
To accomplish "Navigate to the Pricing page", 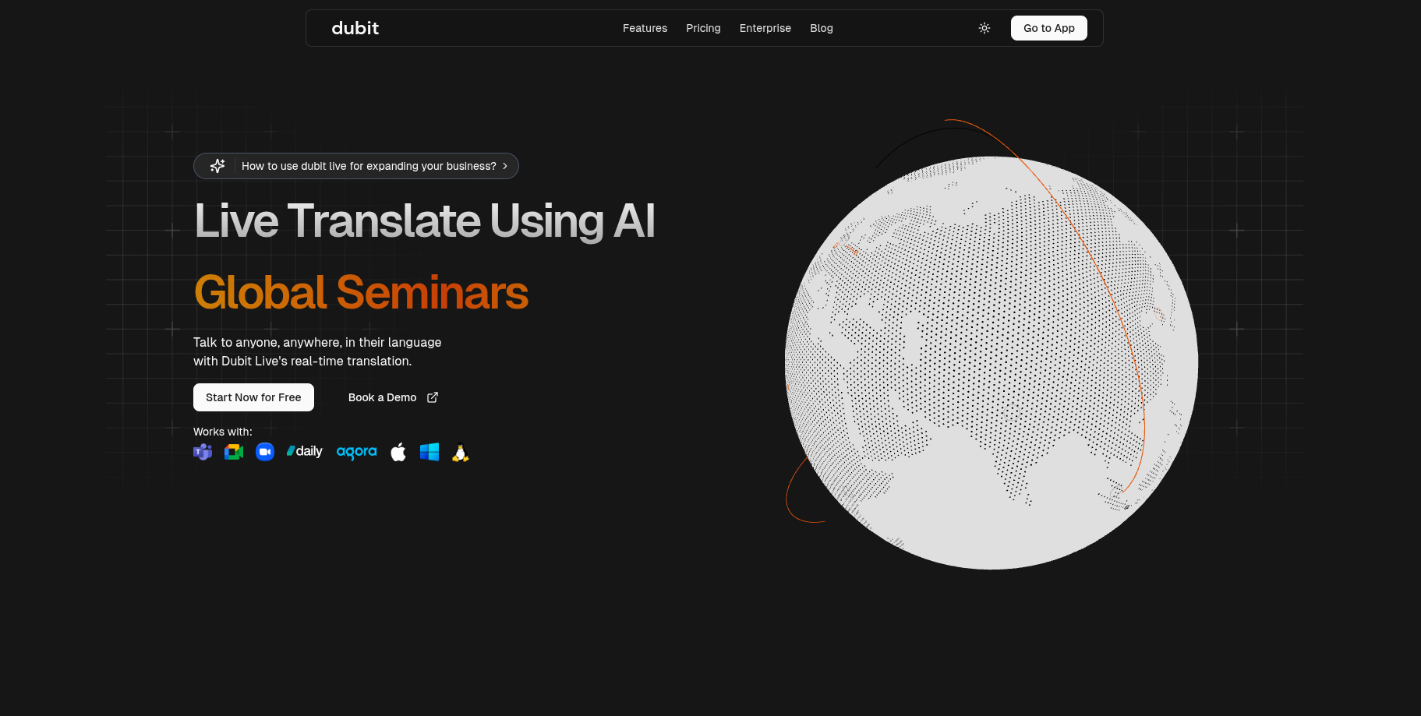I will tap(703, 28).
